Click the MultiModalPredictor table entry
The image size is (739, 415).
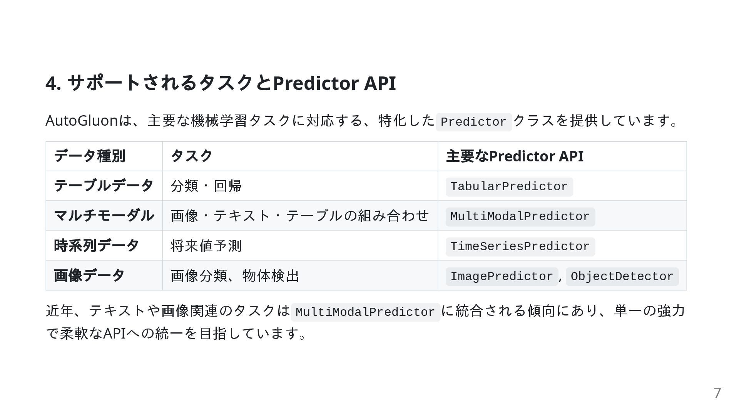(520, 217)
